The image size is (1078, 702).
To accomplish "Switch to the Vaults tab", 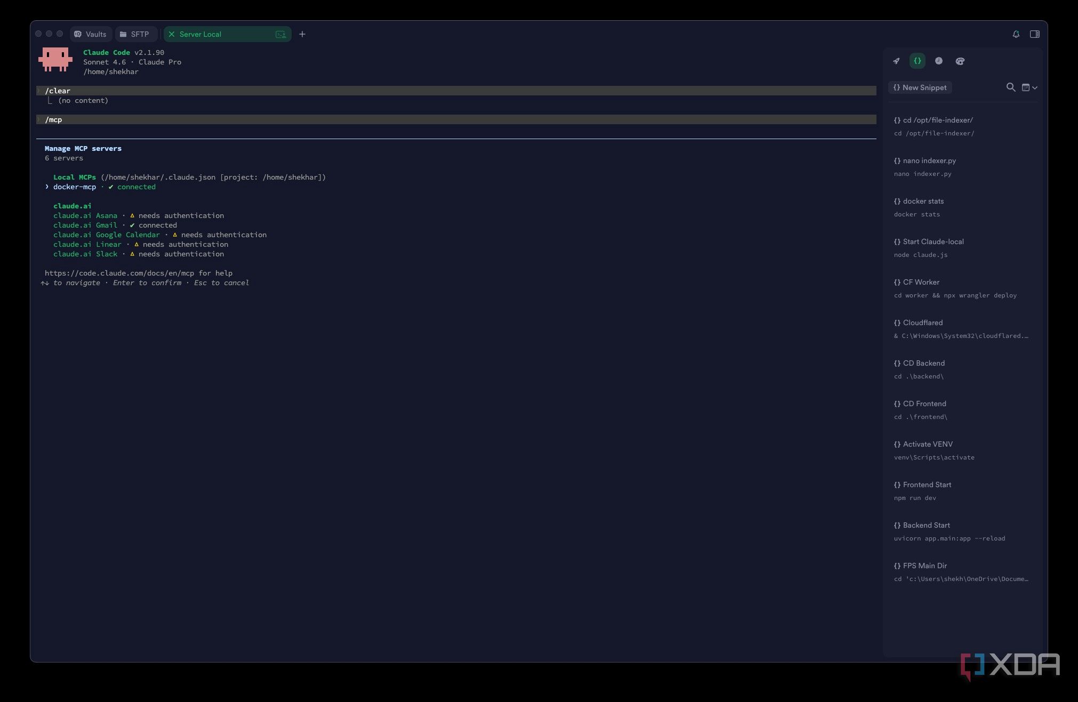I will 91,34.
